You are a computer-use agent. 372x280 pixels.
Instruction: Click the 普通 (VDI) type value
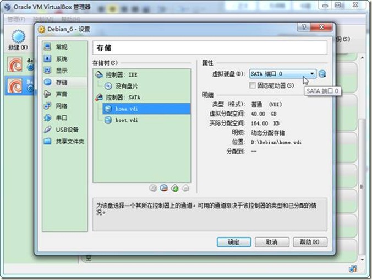(x=266, y=104)
